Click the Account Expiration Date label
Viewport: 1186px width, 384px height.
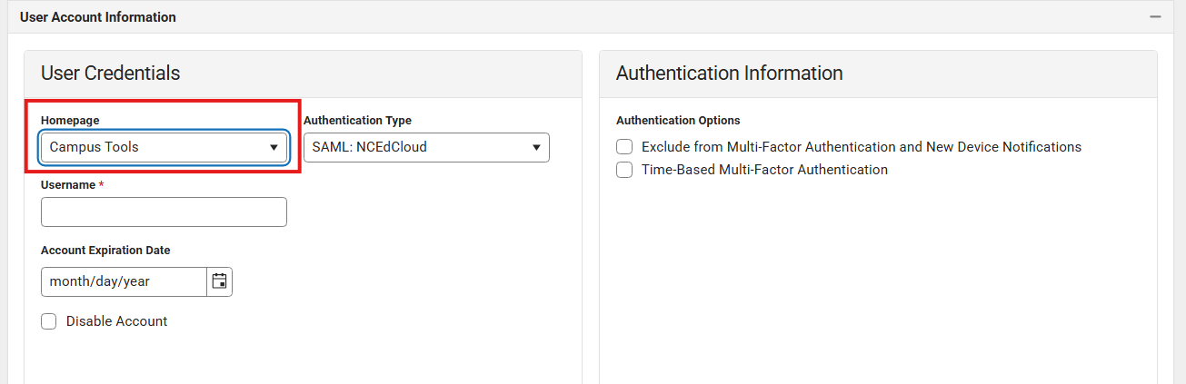(105, 251)
